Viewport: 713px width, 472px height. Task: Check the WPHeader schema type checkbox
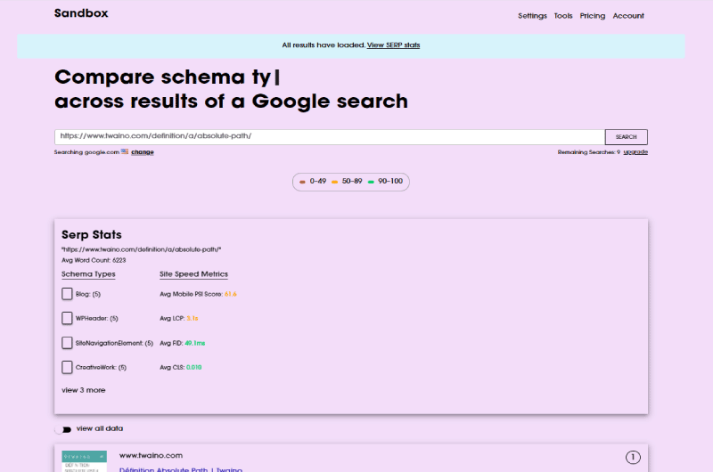pyautogui.click(x=67, y=318)
